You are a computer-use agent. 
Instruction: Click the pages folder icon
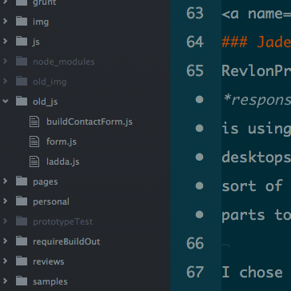(22, 181)
